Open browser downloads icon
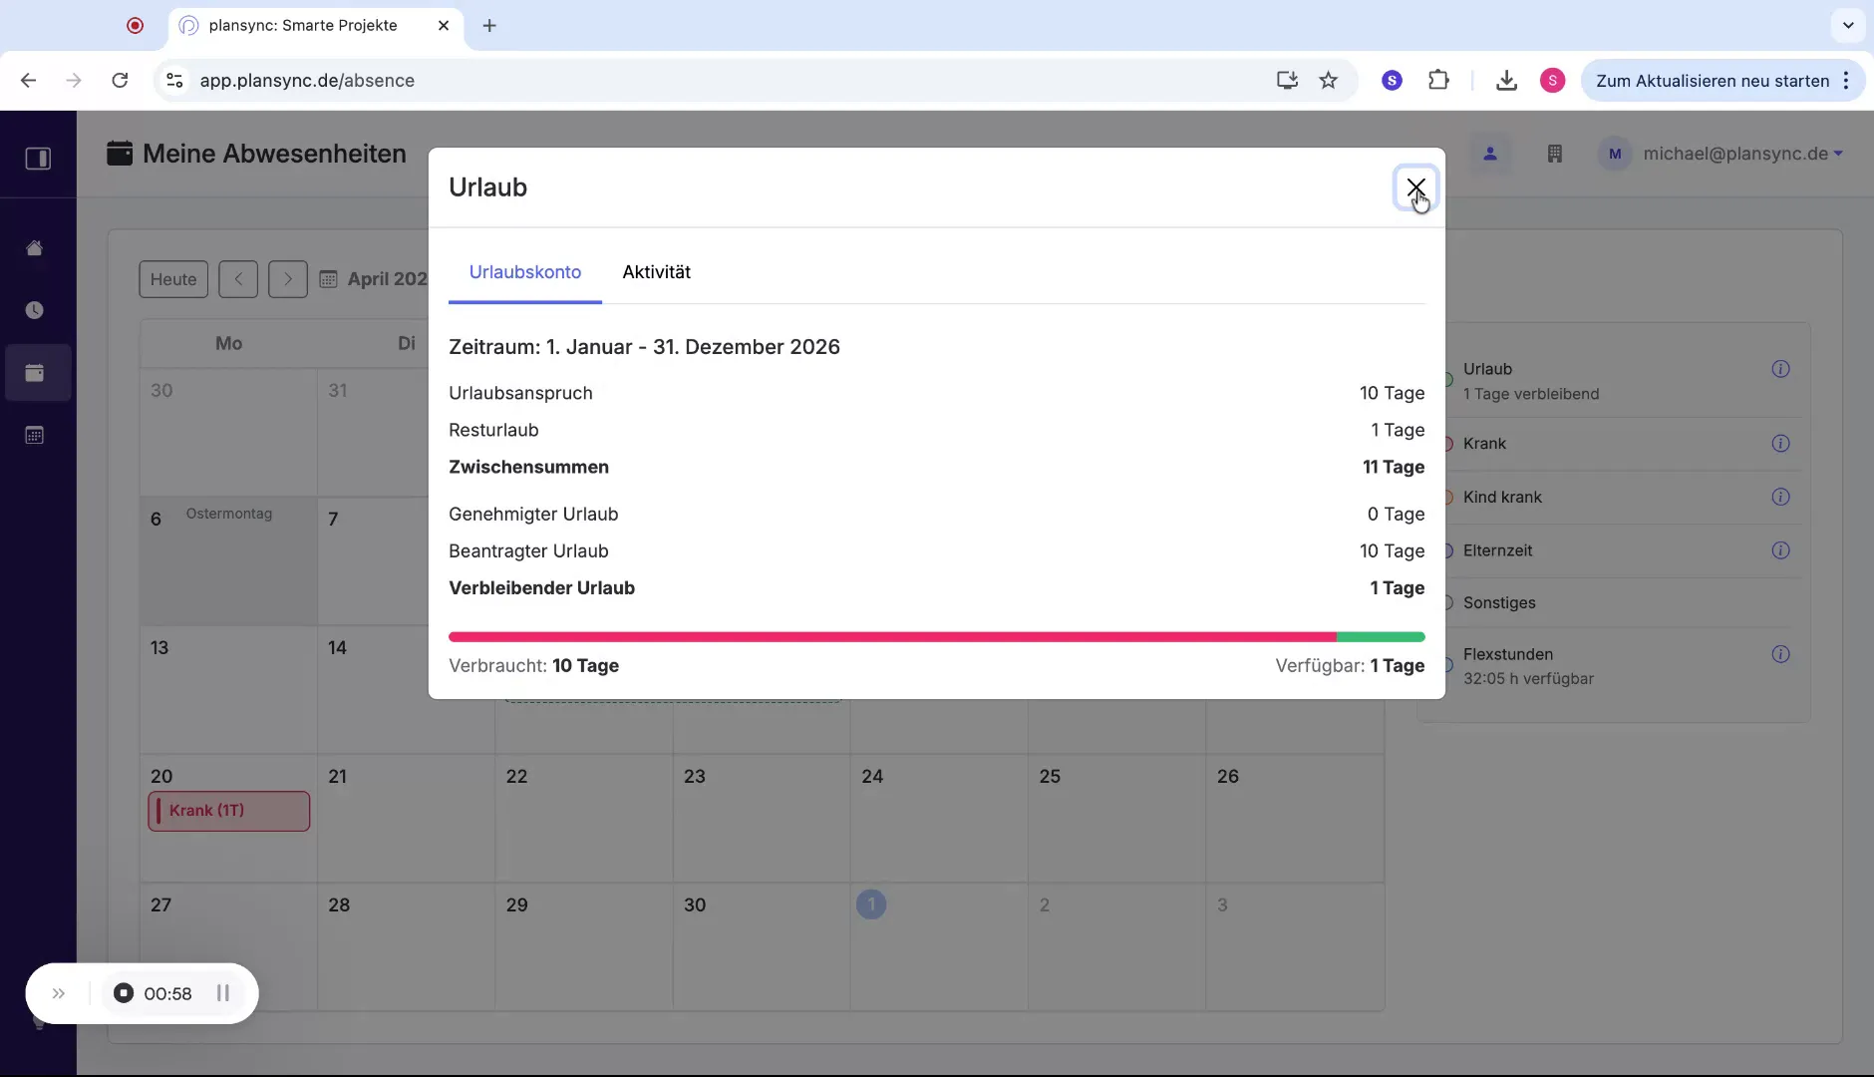Screen dimensions: 1874x1077 [1506, 81]
